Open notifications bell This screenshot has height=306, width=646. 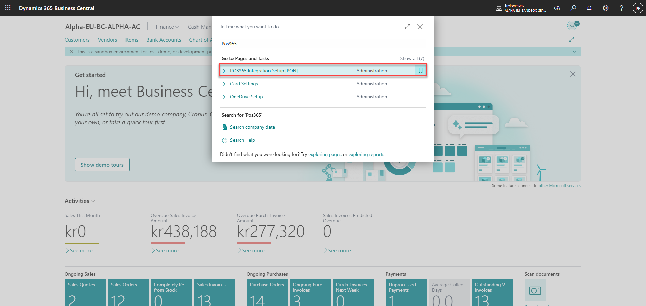(x=589, y=8)
